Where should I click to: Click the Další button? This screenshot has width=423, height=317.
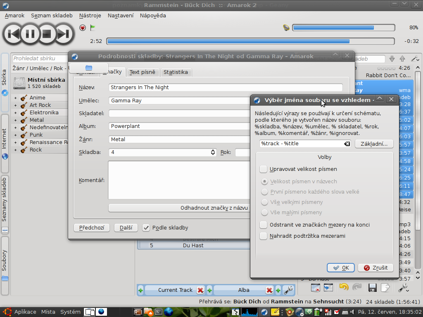126,228
